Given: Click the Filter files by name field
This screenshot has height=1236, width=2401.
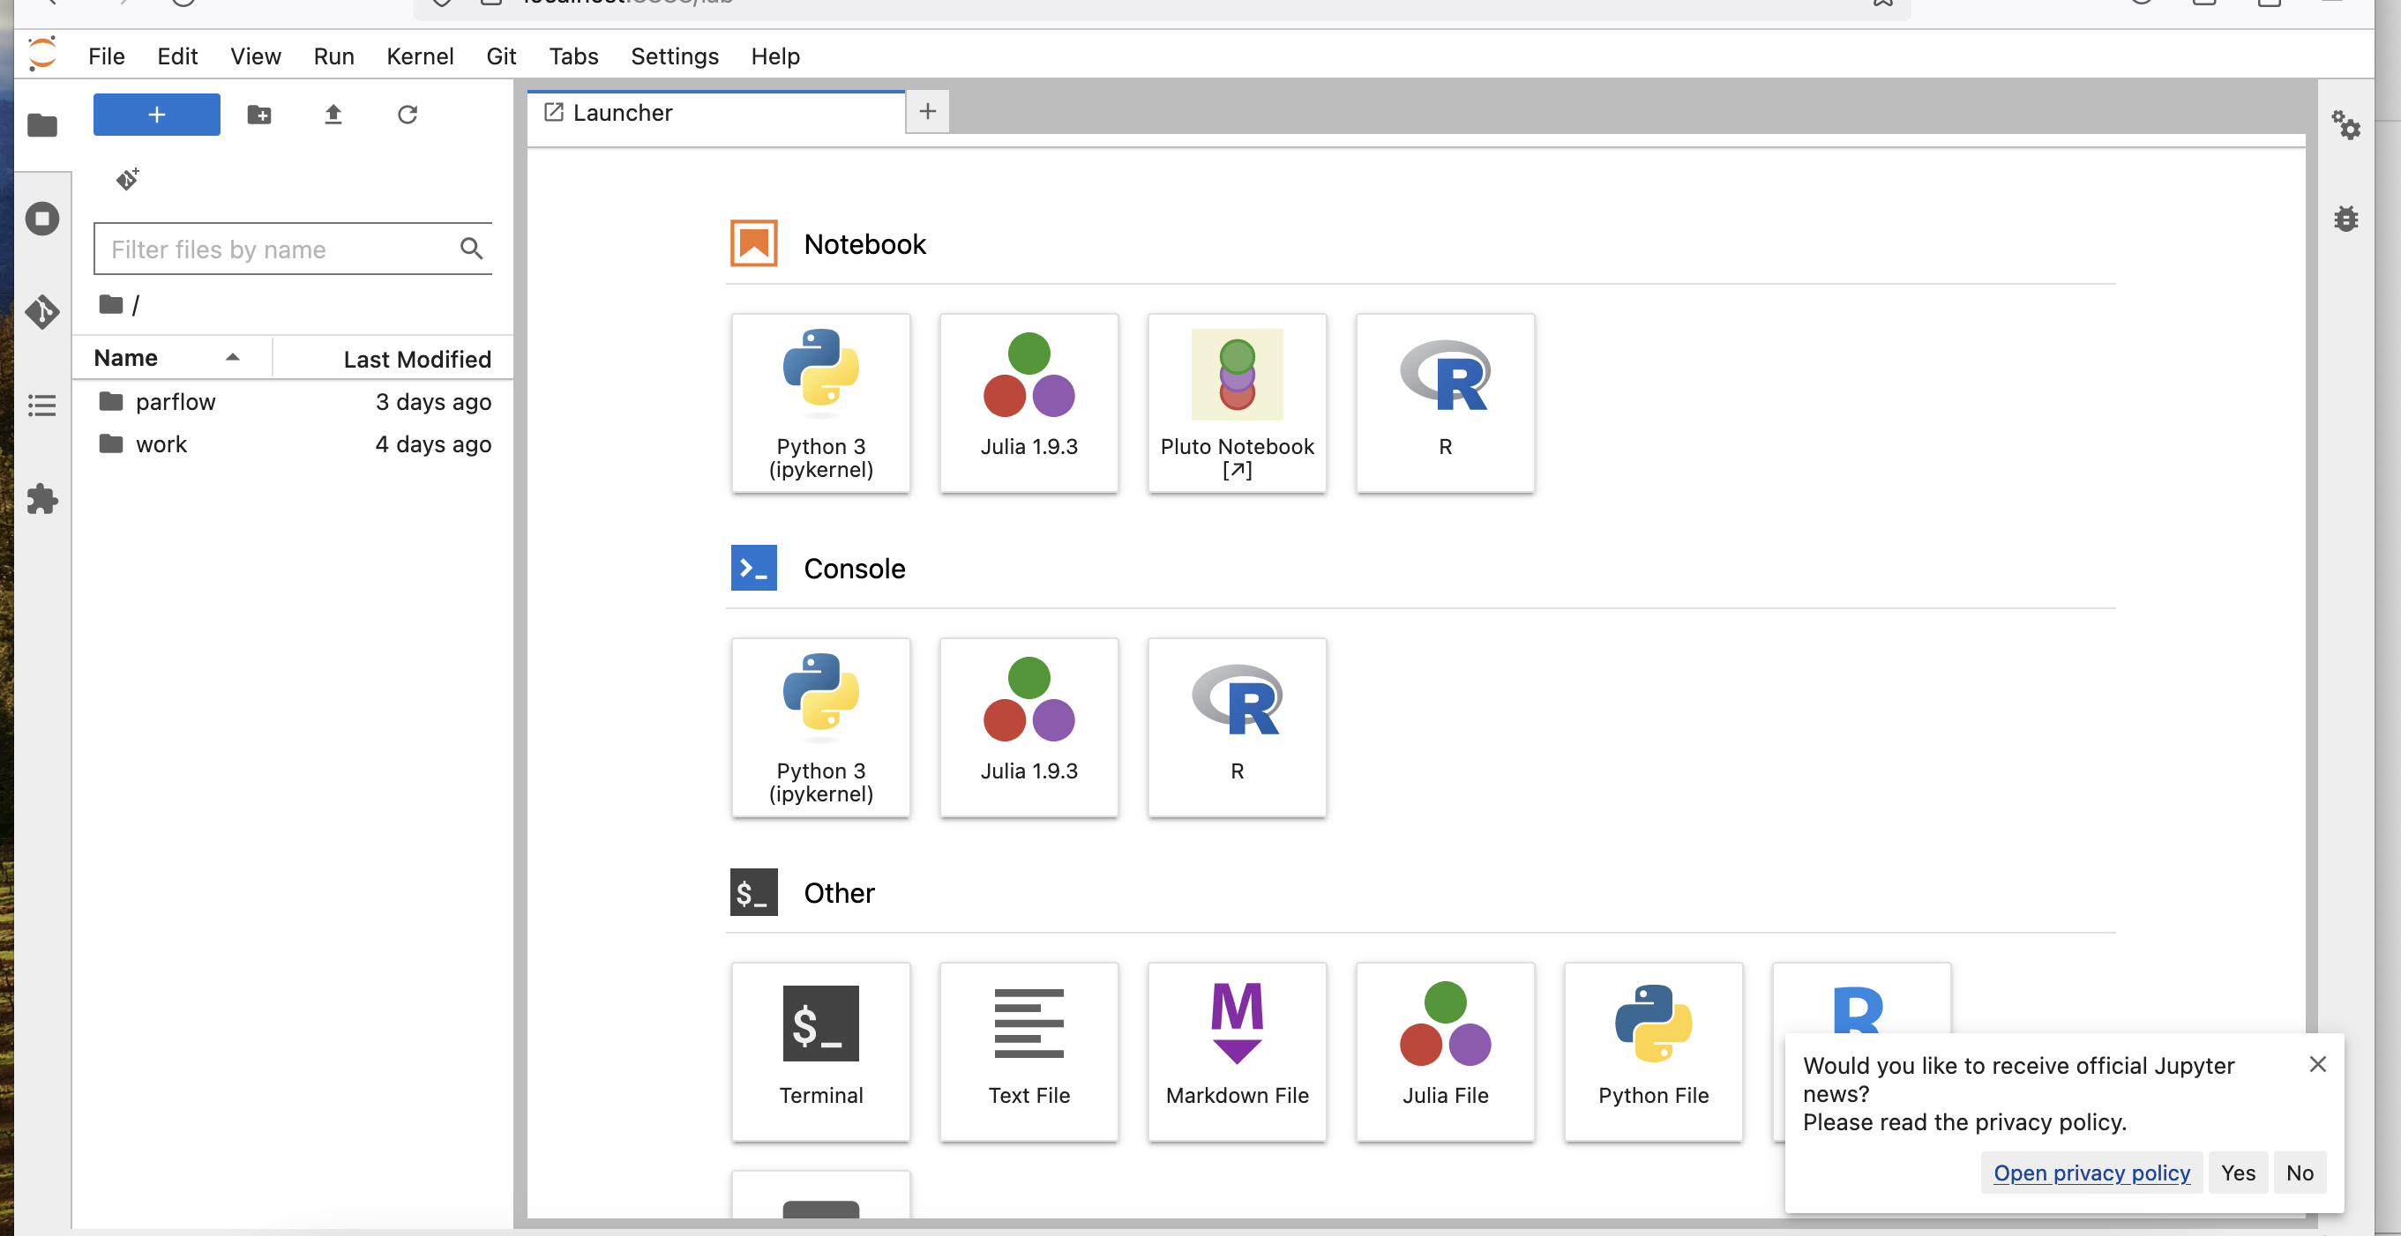Looking at the screenshot, I should pyautogui.click(x=293, y=249).
